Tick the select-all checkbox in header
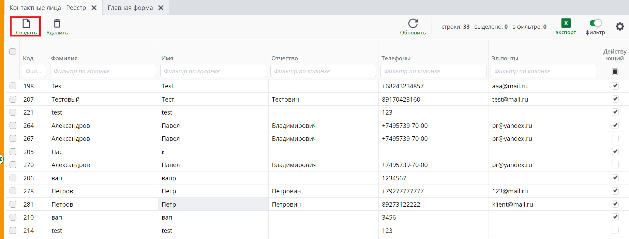This screenshot has height=239, width=629. [13, 52]
